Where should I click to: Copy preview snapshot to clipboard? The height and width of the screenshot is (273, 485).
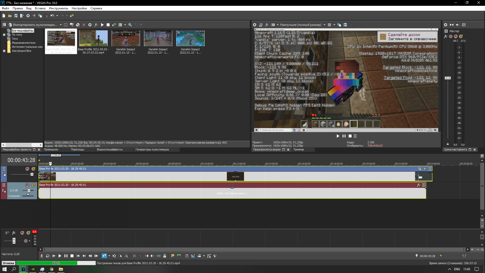tap(339, 25)
